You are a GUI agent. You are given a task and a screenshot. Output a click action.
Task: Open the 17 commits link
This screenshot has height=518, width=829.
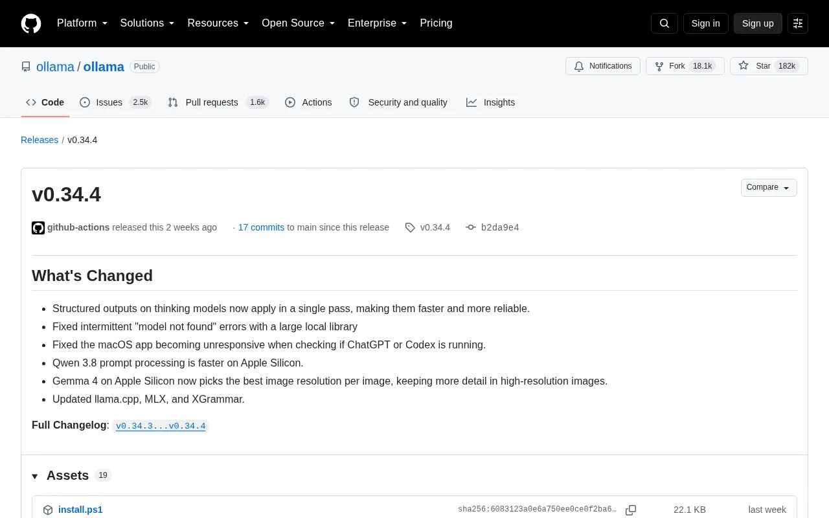pyautogui.click(x=261, y=228)
